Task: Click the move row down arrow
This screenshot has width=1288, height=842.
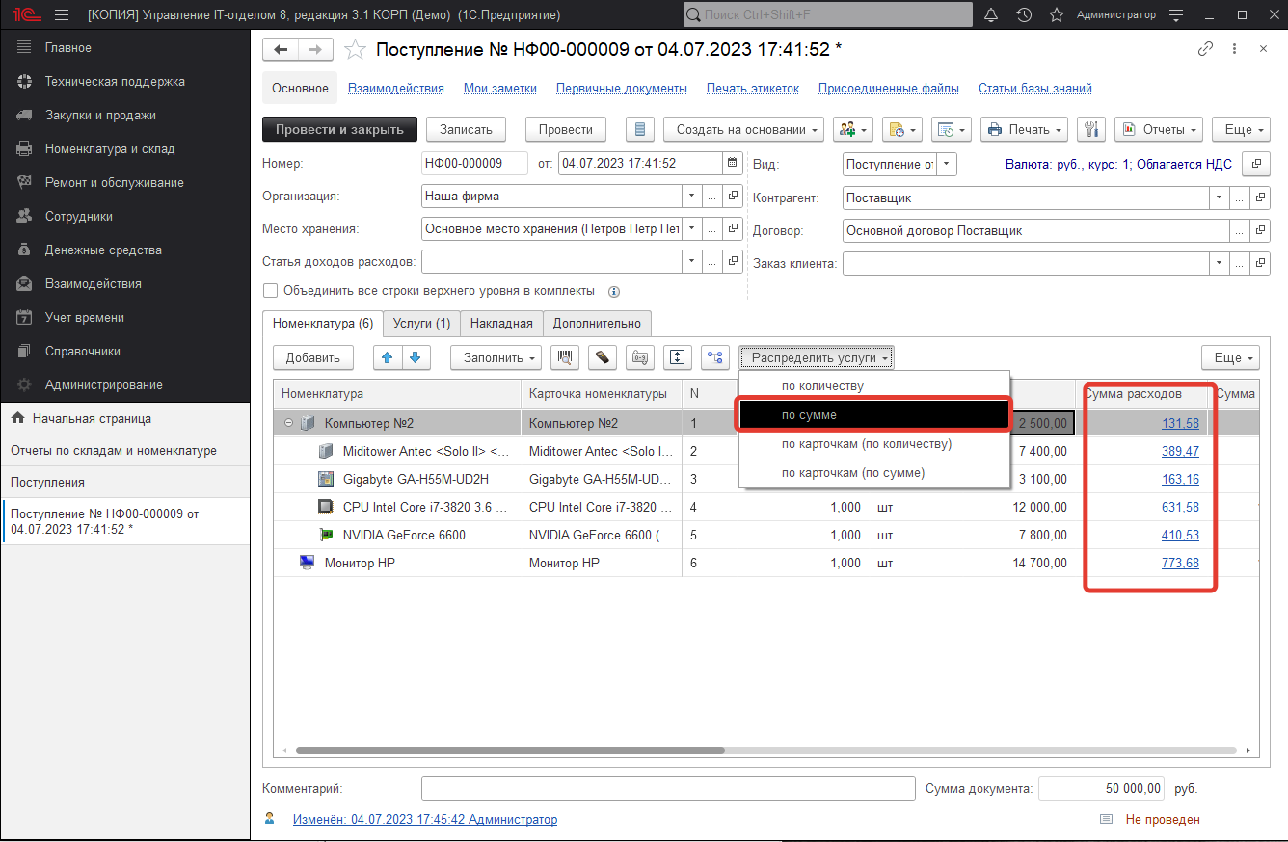Action: pyautogui.click(x=415, y=357)
